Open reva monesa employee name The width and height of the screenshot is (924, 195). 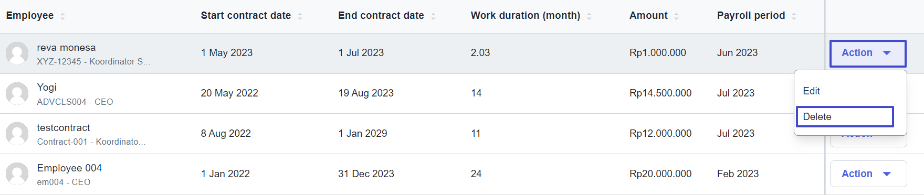(x=66, y=48)
